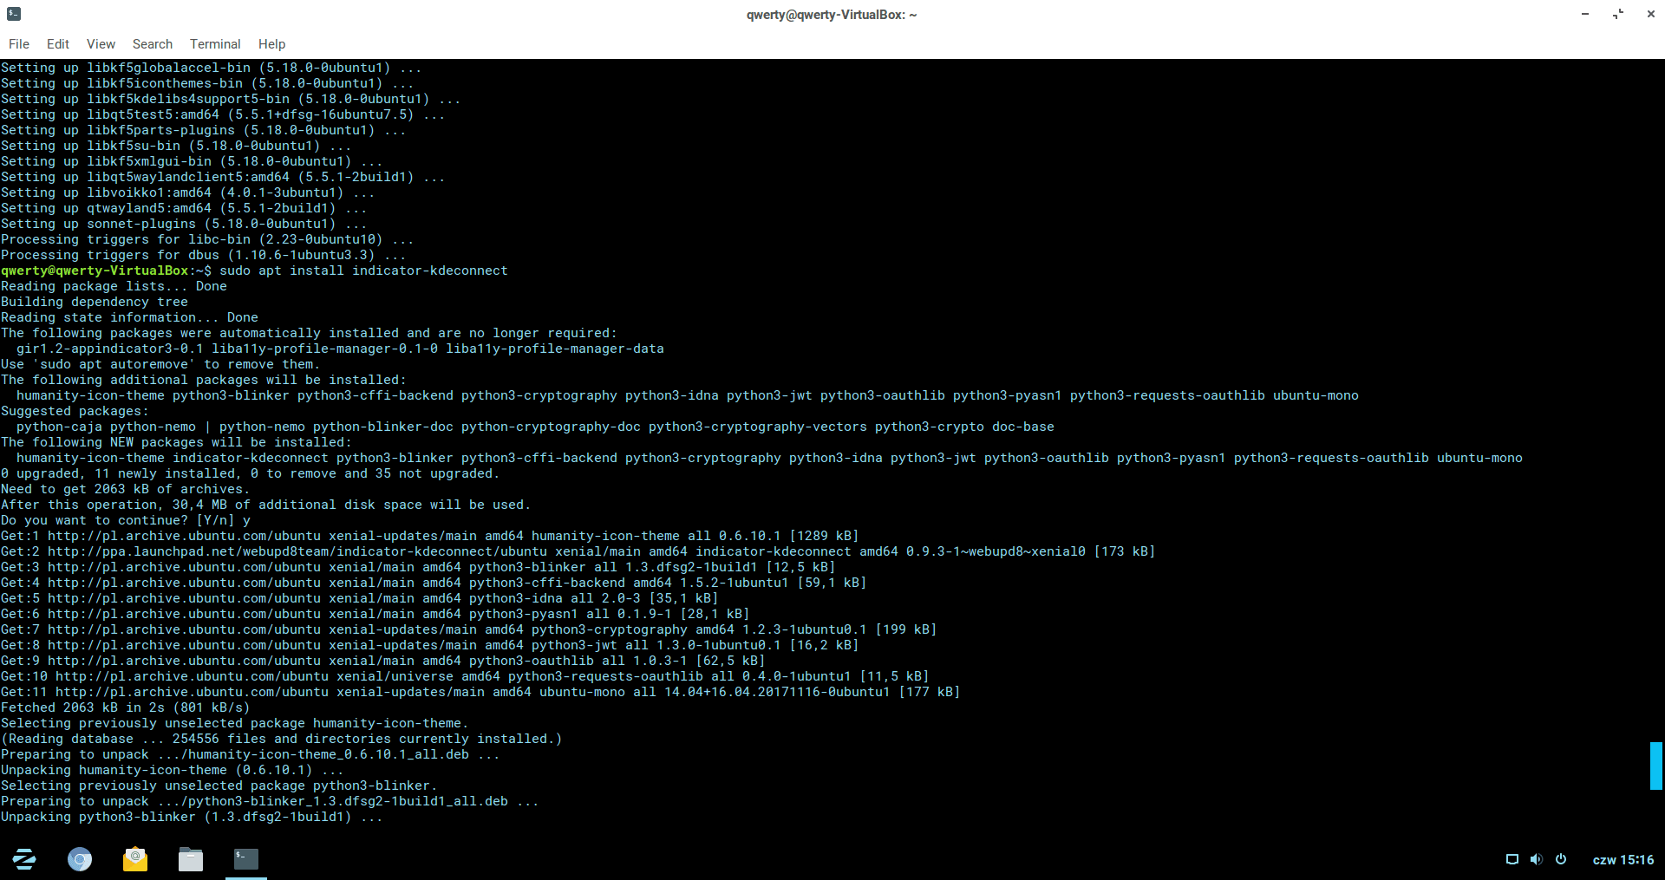
Task: Launch Chromium browser from taskbar
Action: [x=80, y=859]
